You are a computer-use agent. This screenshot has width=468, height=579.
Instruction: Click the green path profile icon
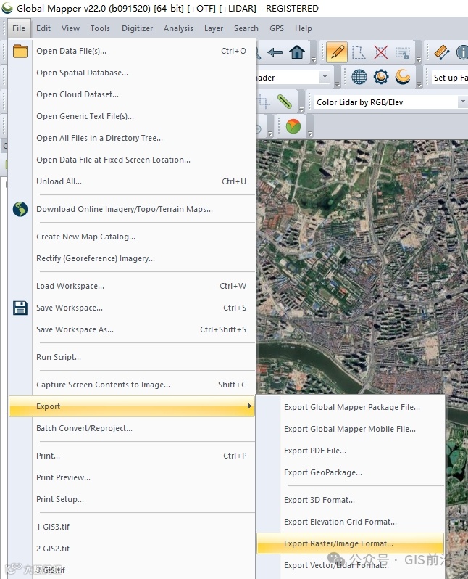pos(284,102)
